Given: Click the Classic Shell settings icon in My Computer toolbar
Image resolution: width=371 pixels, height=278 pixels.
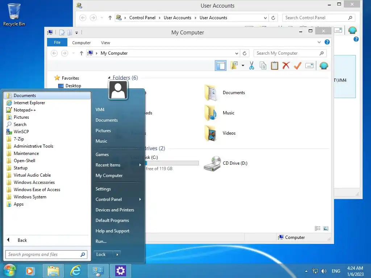Looking at the screenshot, I should [x=324, y=66].
